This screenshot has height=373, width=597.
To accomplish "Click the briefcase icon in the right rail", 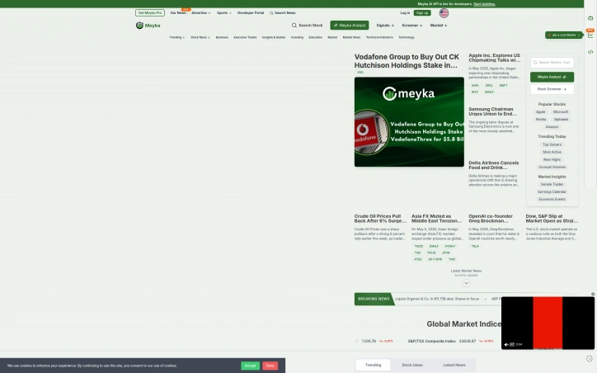I will tap(590, 18).
